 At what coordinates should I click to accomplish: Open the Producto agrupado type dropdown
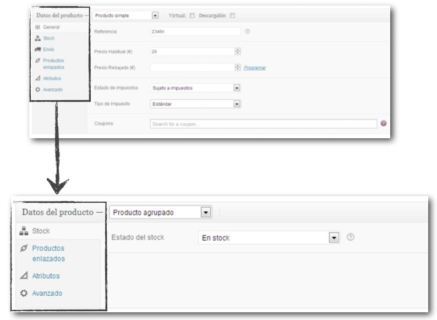tap(206, 212)
